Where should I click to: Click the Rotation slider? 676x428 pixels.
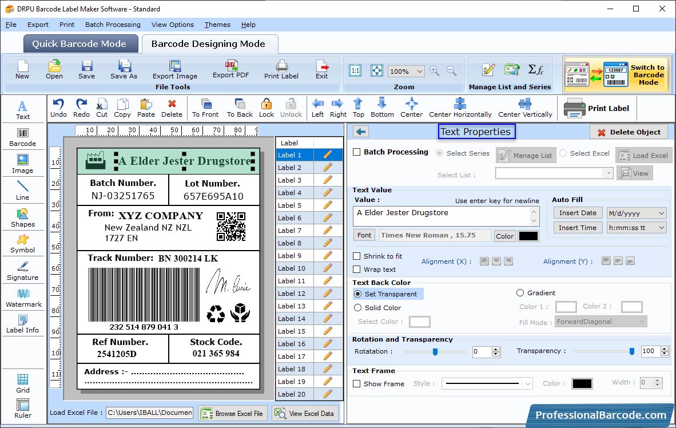coord(435,352)
